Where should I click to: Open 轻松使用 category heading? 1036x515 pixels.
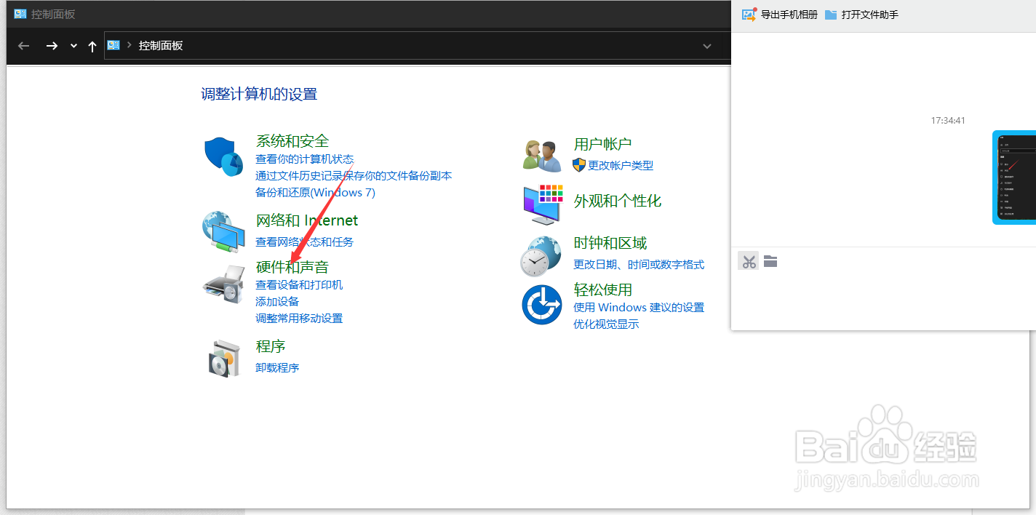(603, 290)
